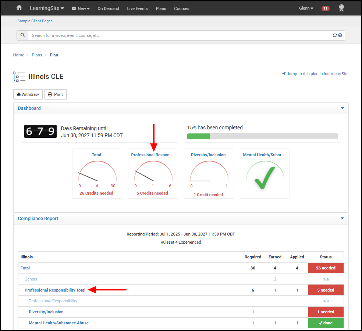
Task: Go to Live Events
Action: point(137,8)
